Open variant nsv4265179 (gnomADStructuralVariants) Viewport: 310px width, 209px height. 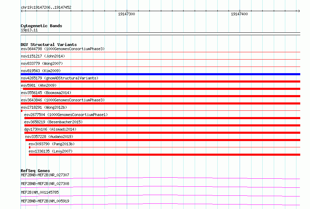60,78
